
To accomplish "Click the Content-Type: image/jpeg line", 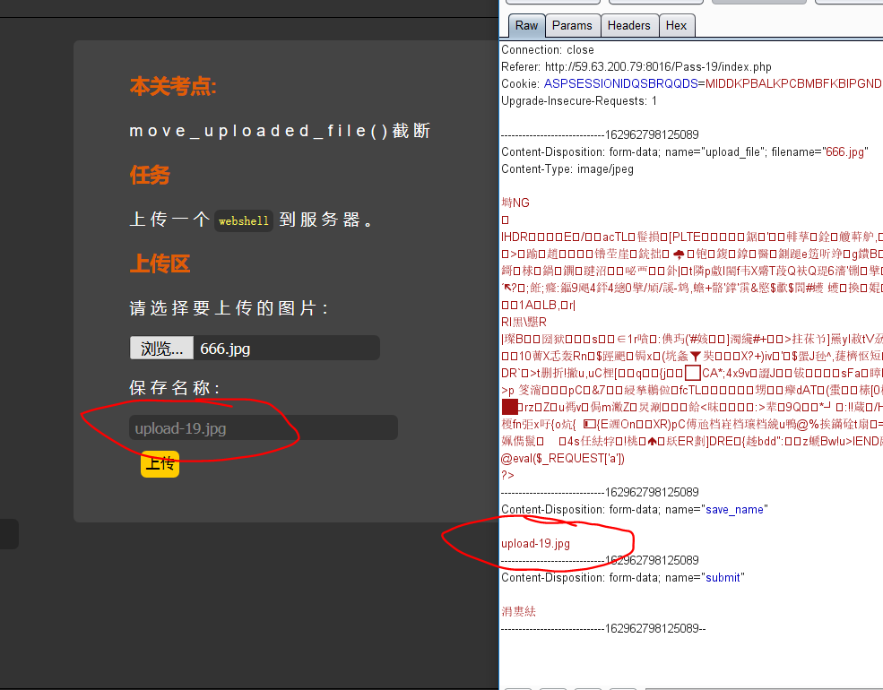I will 567,168.
